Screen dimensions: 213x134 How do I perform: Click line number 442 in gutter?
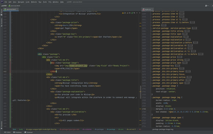pyautogui.click(x=5, y=72)
